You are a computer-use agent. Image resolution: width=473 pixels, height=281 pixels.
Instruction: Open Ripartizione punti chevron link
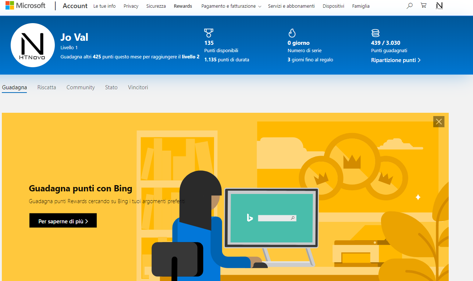click(x=396, y=60)
